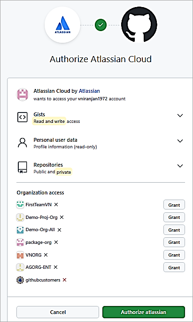Click 'Profile information (read-only)' text

pos(65,147)
